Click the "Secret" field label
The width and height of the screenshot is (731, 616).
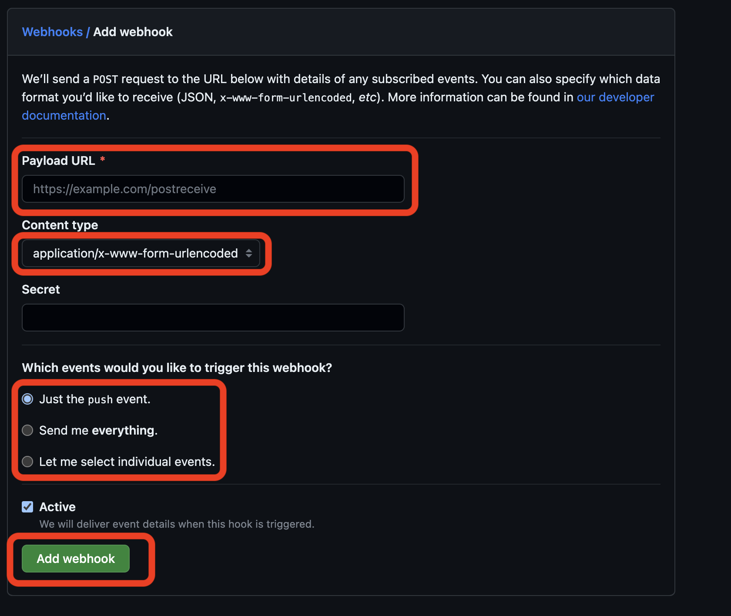coord(40,289)
